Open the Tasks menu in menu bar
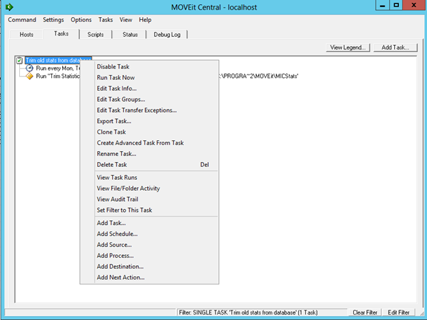Image resolution: width=427 pixels, height=320 pixels. tap(105, 20)
